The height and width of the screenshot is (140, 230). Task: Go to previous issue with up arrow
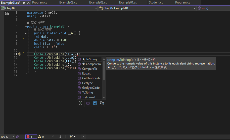(x=53, y=137)
